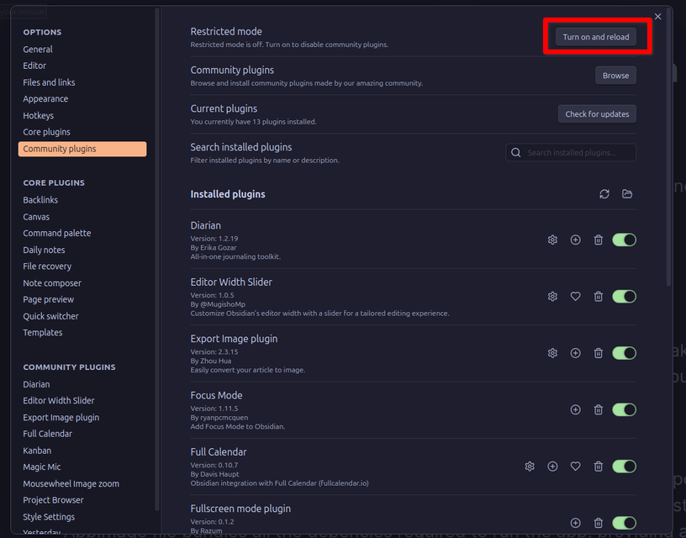
Task: Open Page preview settings
Action: (x=82, y=299)
